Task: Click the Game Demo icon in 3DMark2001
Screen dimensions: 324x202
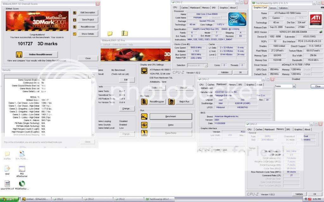Action: 144,133
